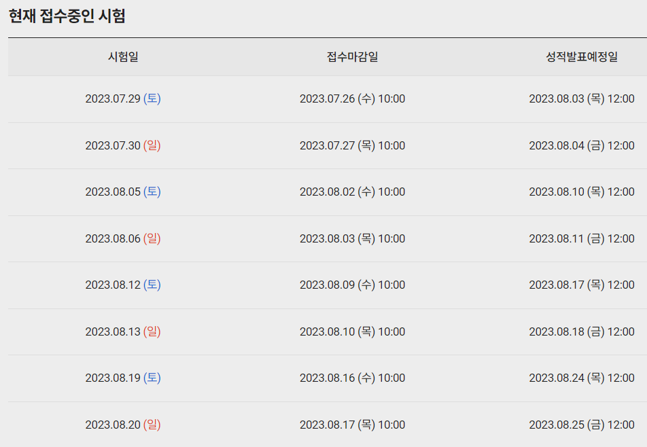Click the 성적발표예정일 column header
Screen dimensions: 647x447
tap(582, 57)
